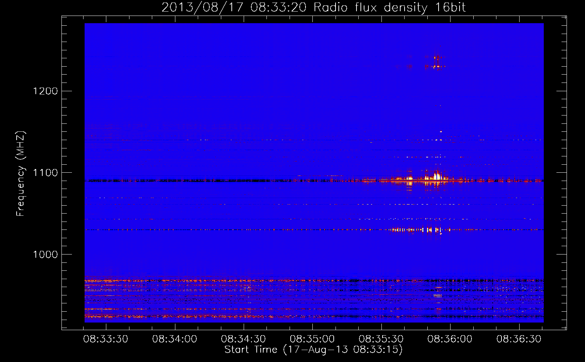The height and width of the screenshot is (362, 585).
Task: Click the 08:34:00 time tick label
Action: [x=175, y=339]
